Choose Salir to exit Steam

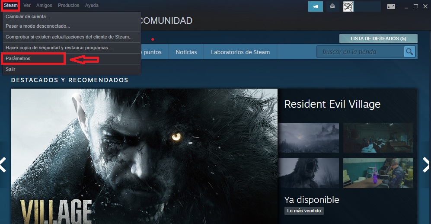pos(71,69)
